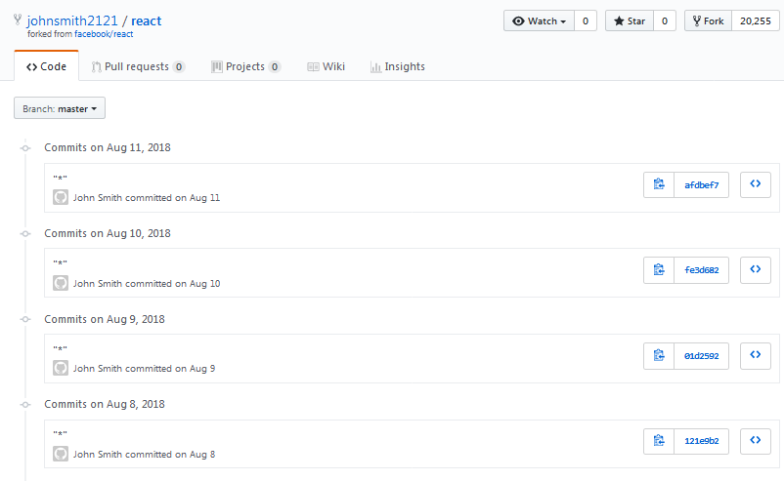Open the Pull requests tab

pyautogui.click(x=138, y=66)
